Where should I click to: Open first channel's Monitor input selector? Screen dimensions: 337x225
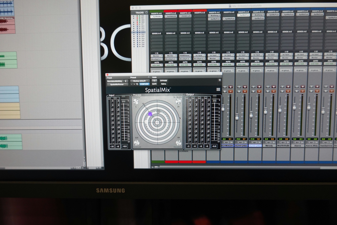pos(156,56)
